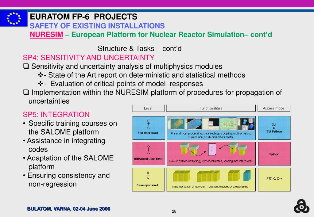Click 'European Platform for Nuclear Reactor Simulation' text
314x217 pixels.
(158, 35)
